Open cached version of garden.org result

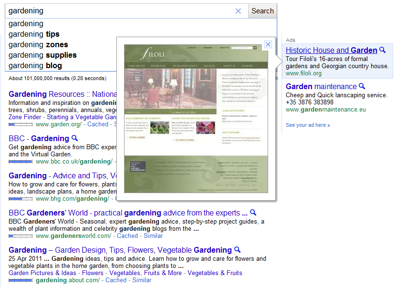point(98,124)
